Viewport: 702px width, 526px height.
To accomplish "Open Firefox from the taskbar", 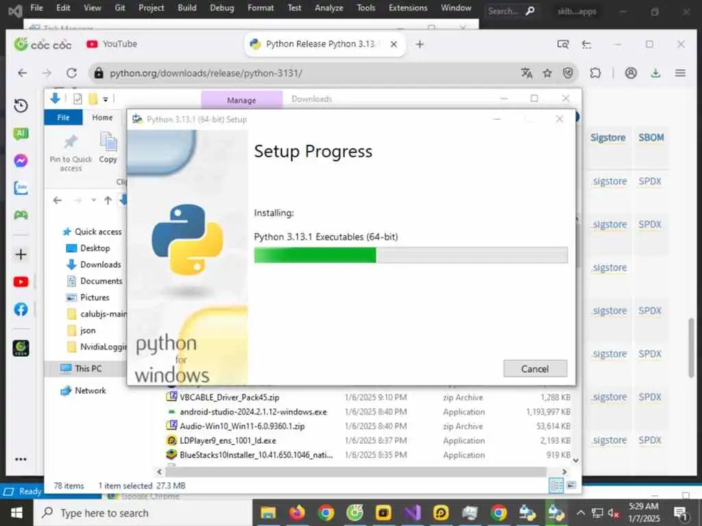I will (297, 513).
